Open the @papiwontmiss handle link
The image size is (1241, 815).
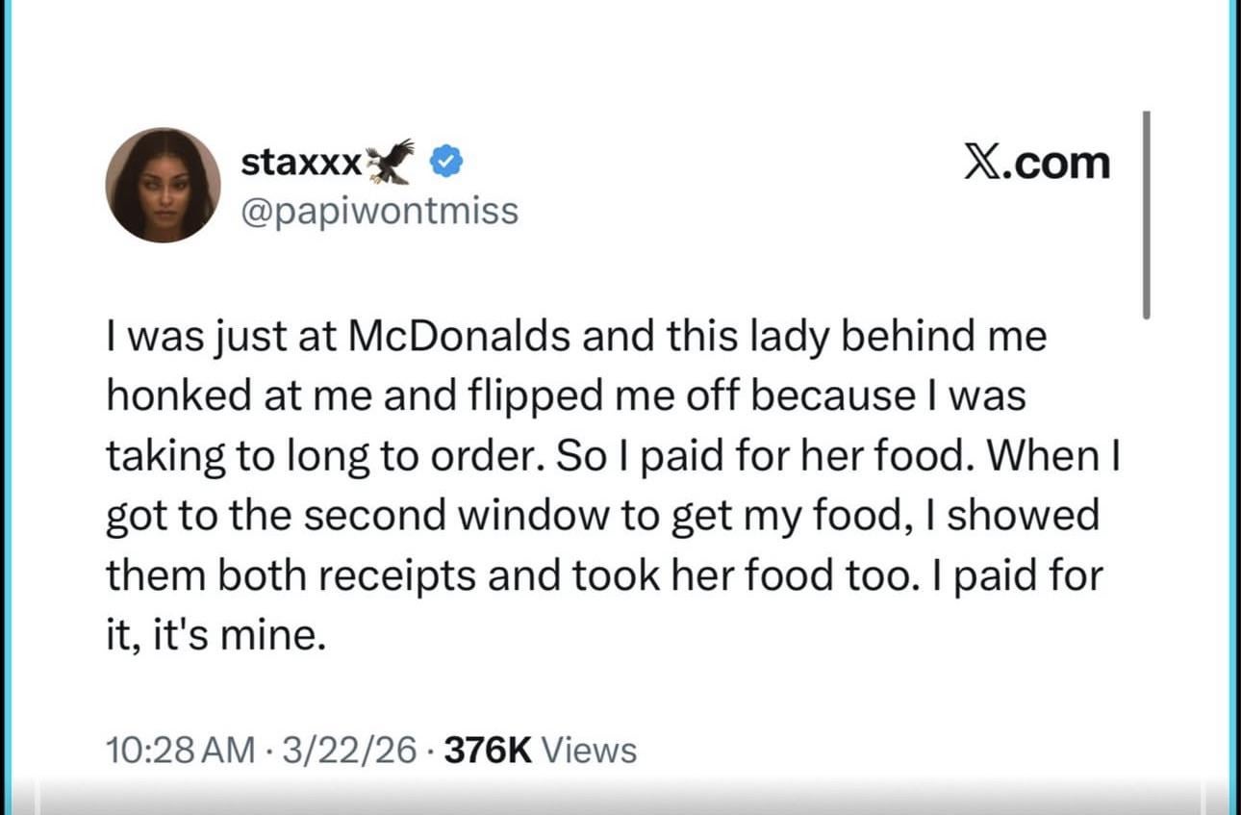[379, 211]
